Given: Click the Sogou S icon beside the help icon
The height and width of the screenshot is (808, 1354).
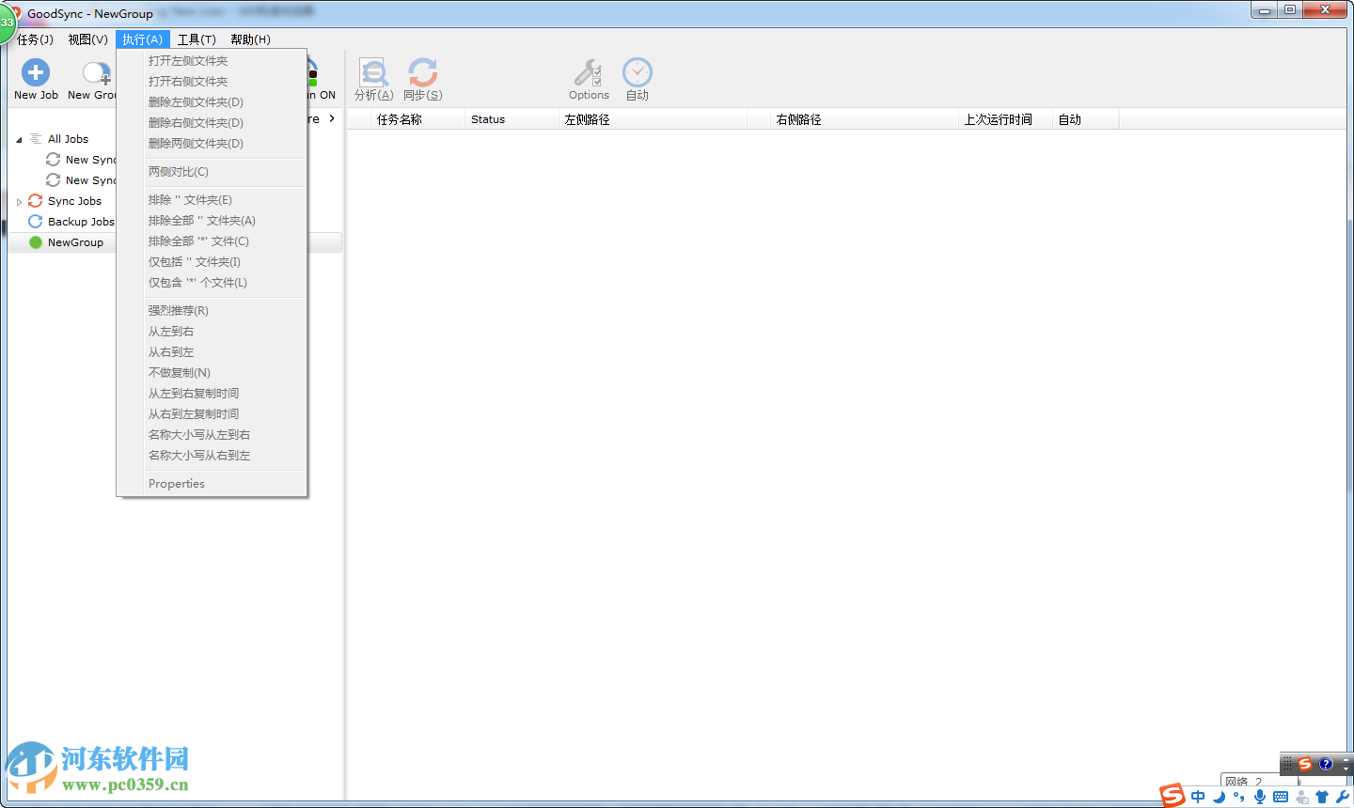Looking at the screenshot, I should pos(1305,765).
